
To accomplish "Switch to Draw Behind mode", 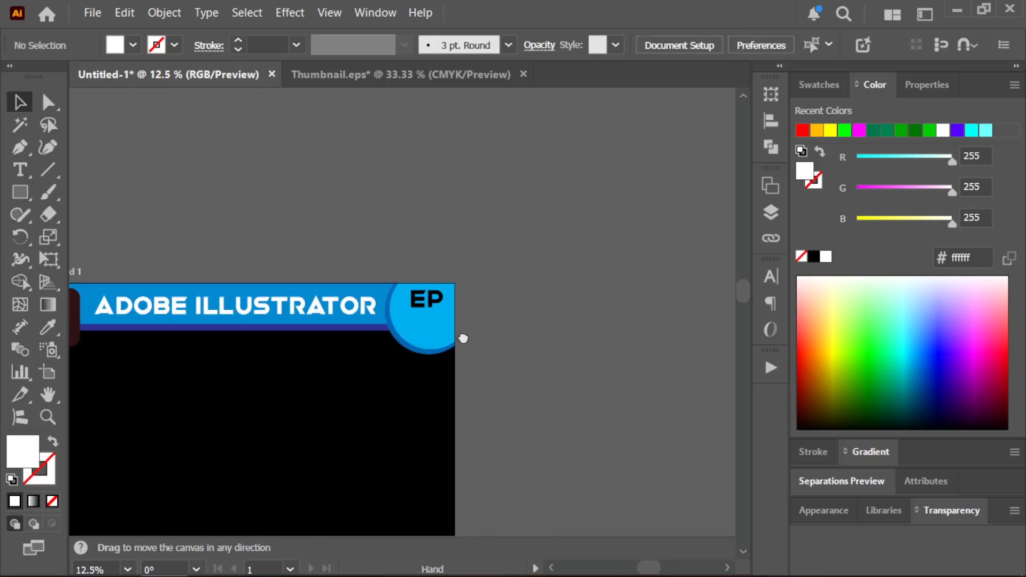I will pos(33,524).
